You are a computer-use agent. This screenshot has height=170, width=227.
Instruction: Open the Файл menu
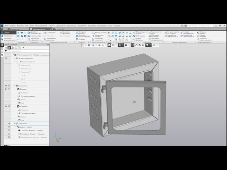(x=7, y=25)
